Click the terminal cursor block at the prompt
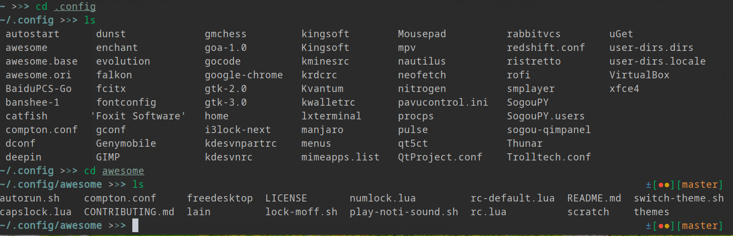733x236 pixels. [135, 226]
